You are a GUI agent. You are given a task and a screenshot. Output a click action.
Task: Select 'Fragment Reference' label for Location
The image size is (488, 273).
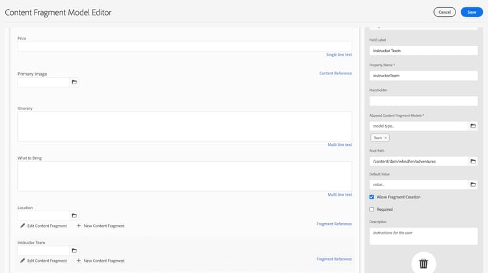pos(334,224)
